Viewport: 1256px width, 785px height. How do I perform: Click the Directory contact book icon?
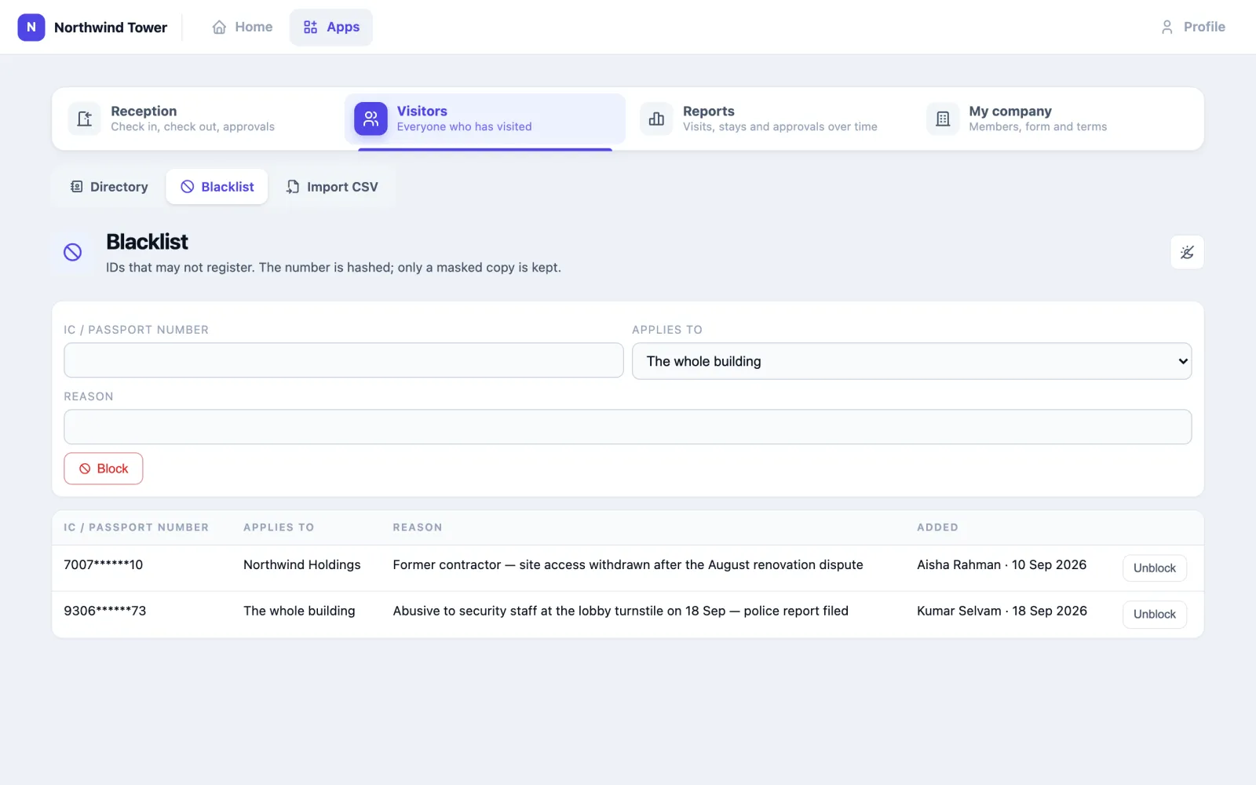(x=76, y=187)
